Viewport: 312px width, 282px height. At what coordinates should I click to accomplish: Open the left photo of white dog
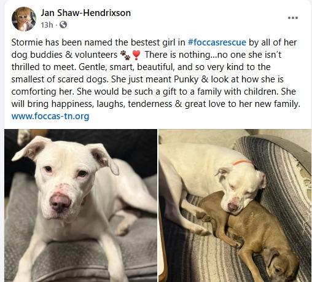(x=80, y=205)
